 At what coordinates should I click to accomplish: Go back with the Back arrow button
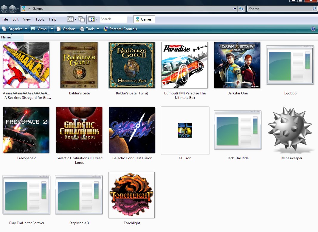tap(4, 9)
